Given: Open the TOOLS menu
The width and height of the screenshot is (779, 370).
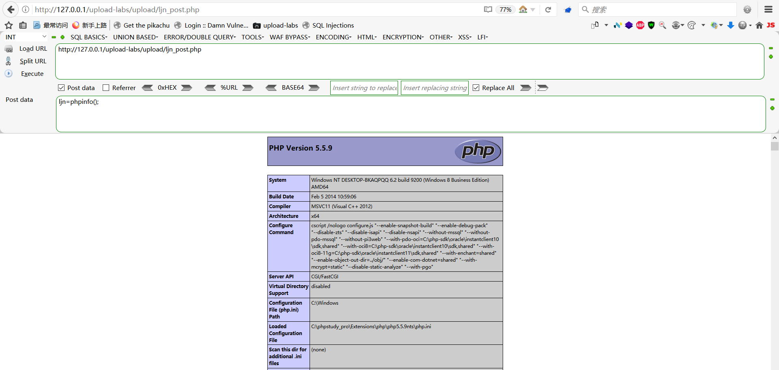Looking at the screenshot, I should click(253, 37).
